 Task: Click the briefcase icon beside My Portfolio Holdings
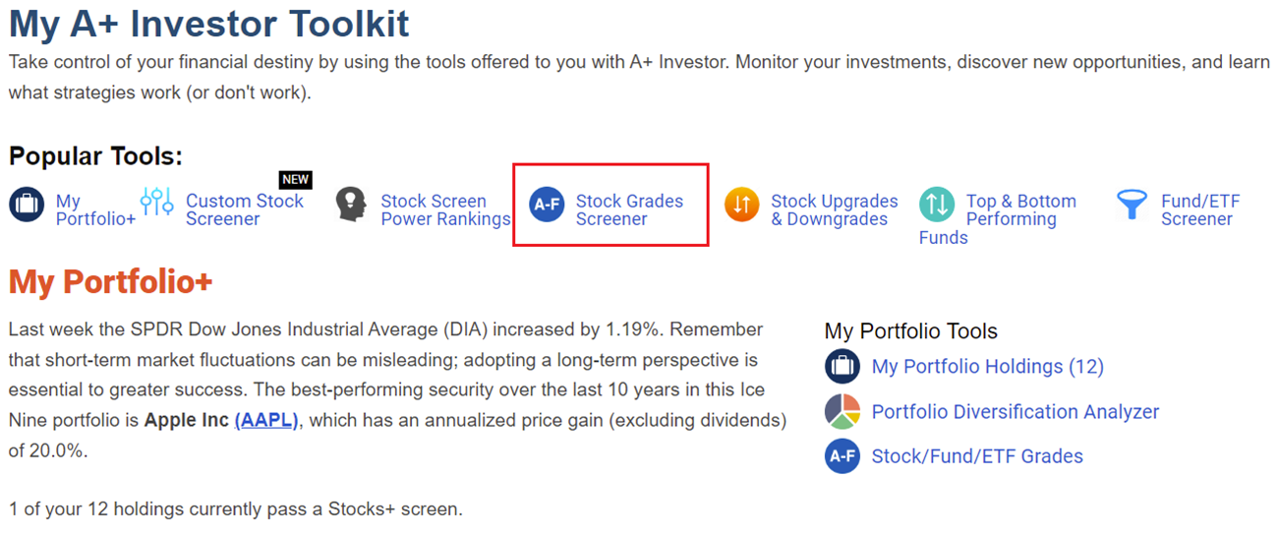842,367
